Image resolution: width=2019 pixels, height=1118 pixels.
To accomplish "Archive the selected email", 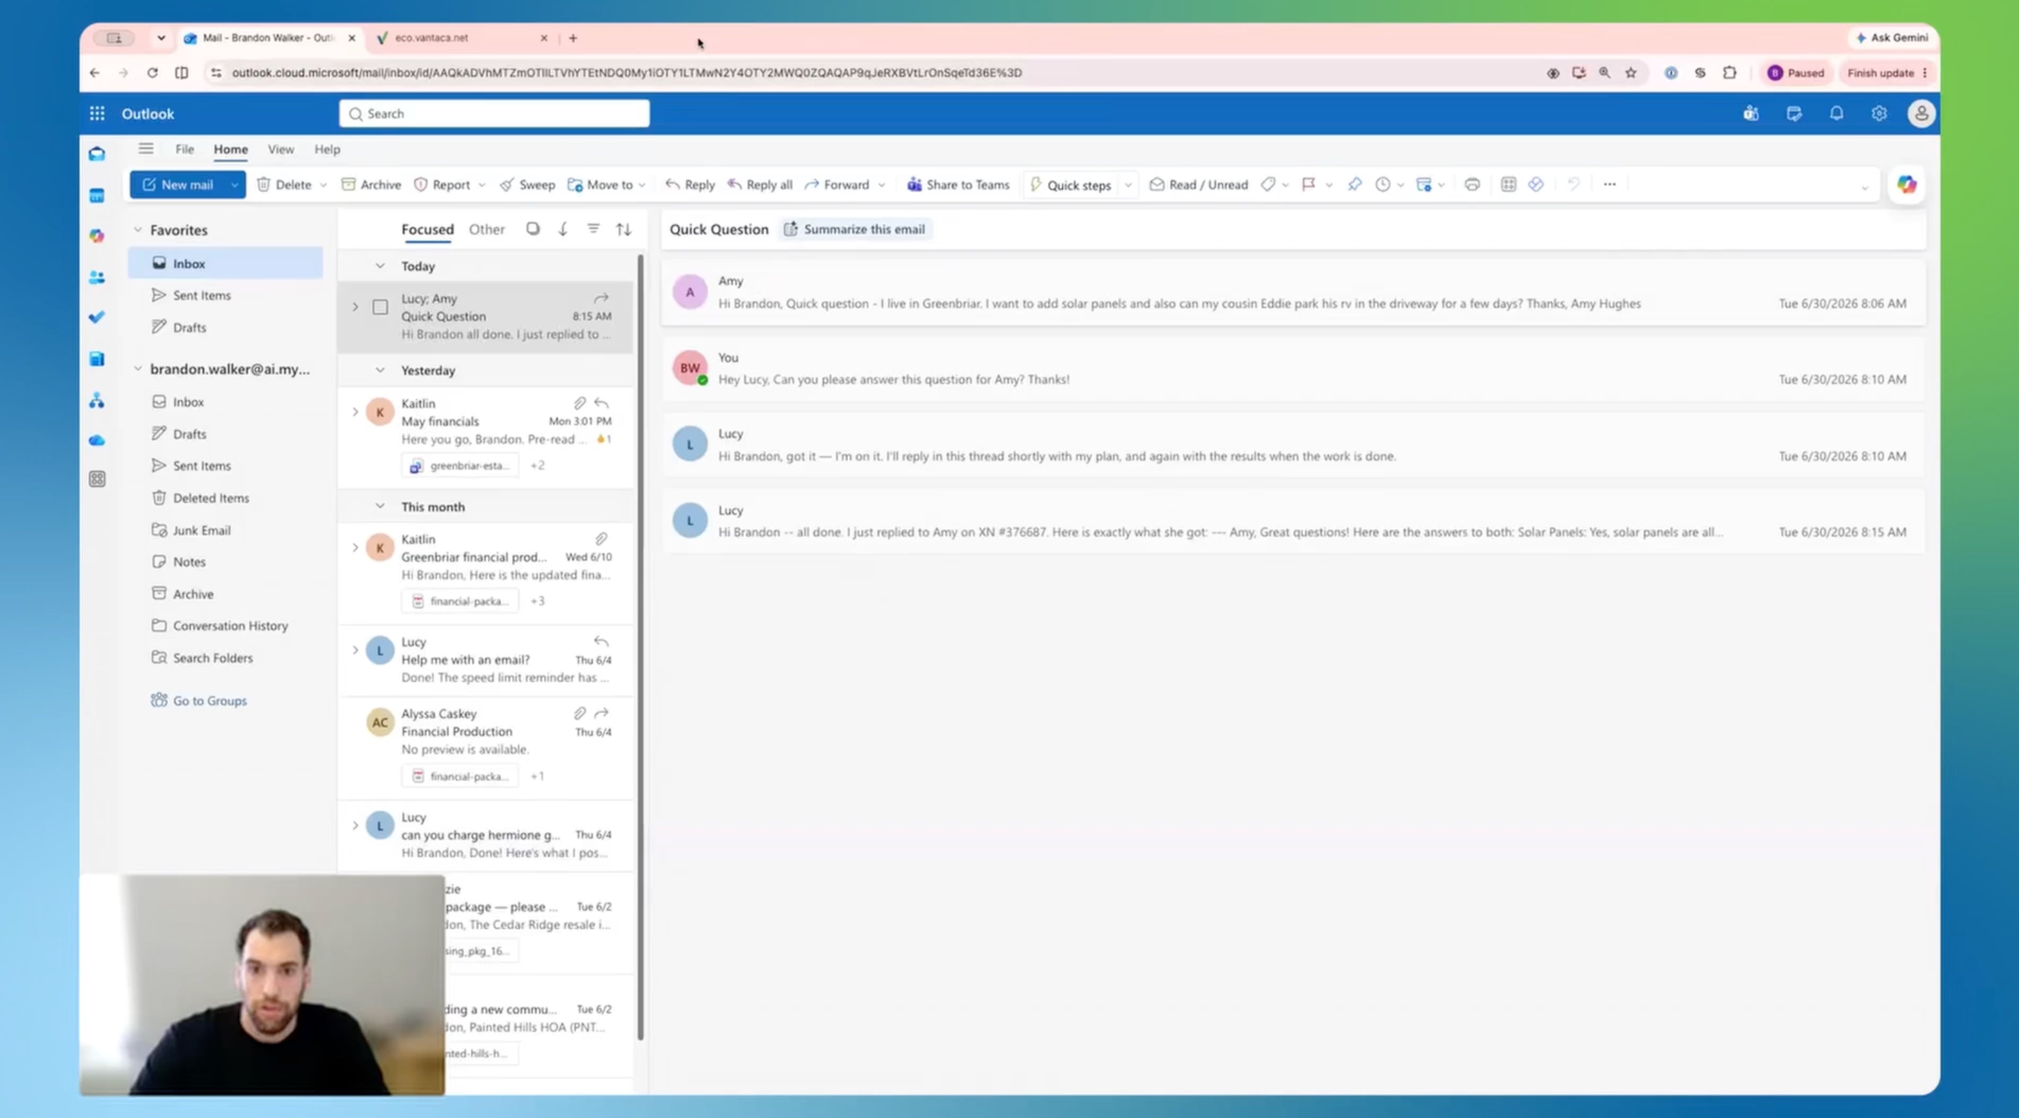I will [371, 185].
